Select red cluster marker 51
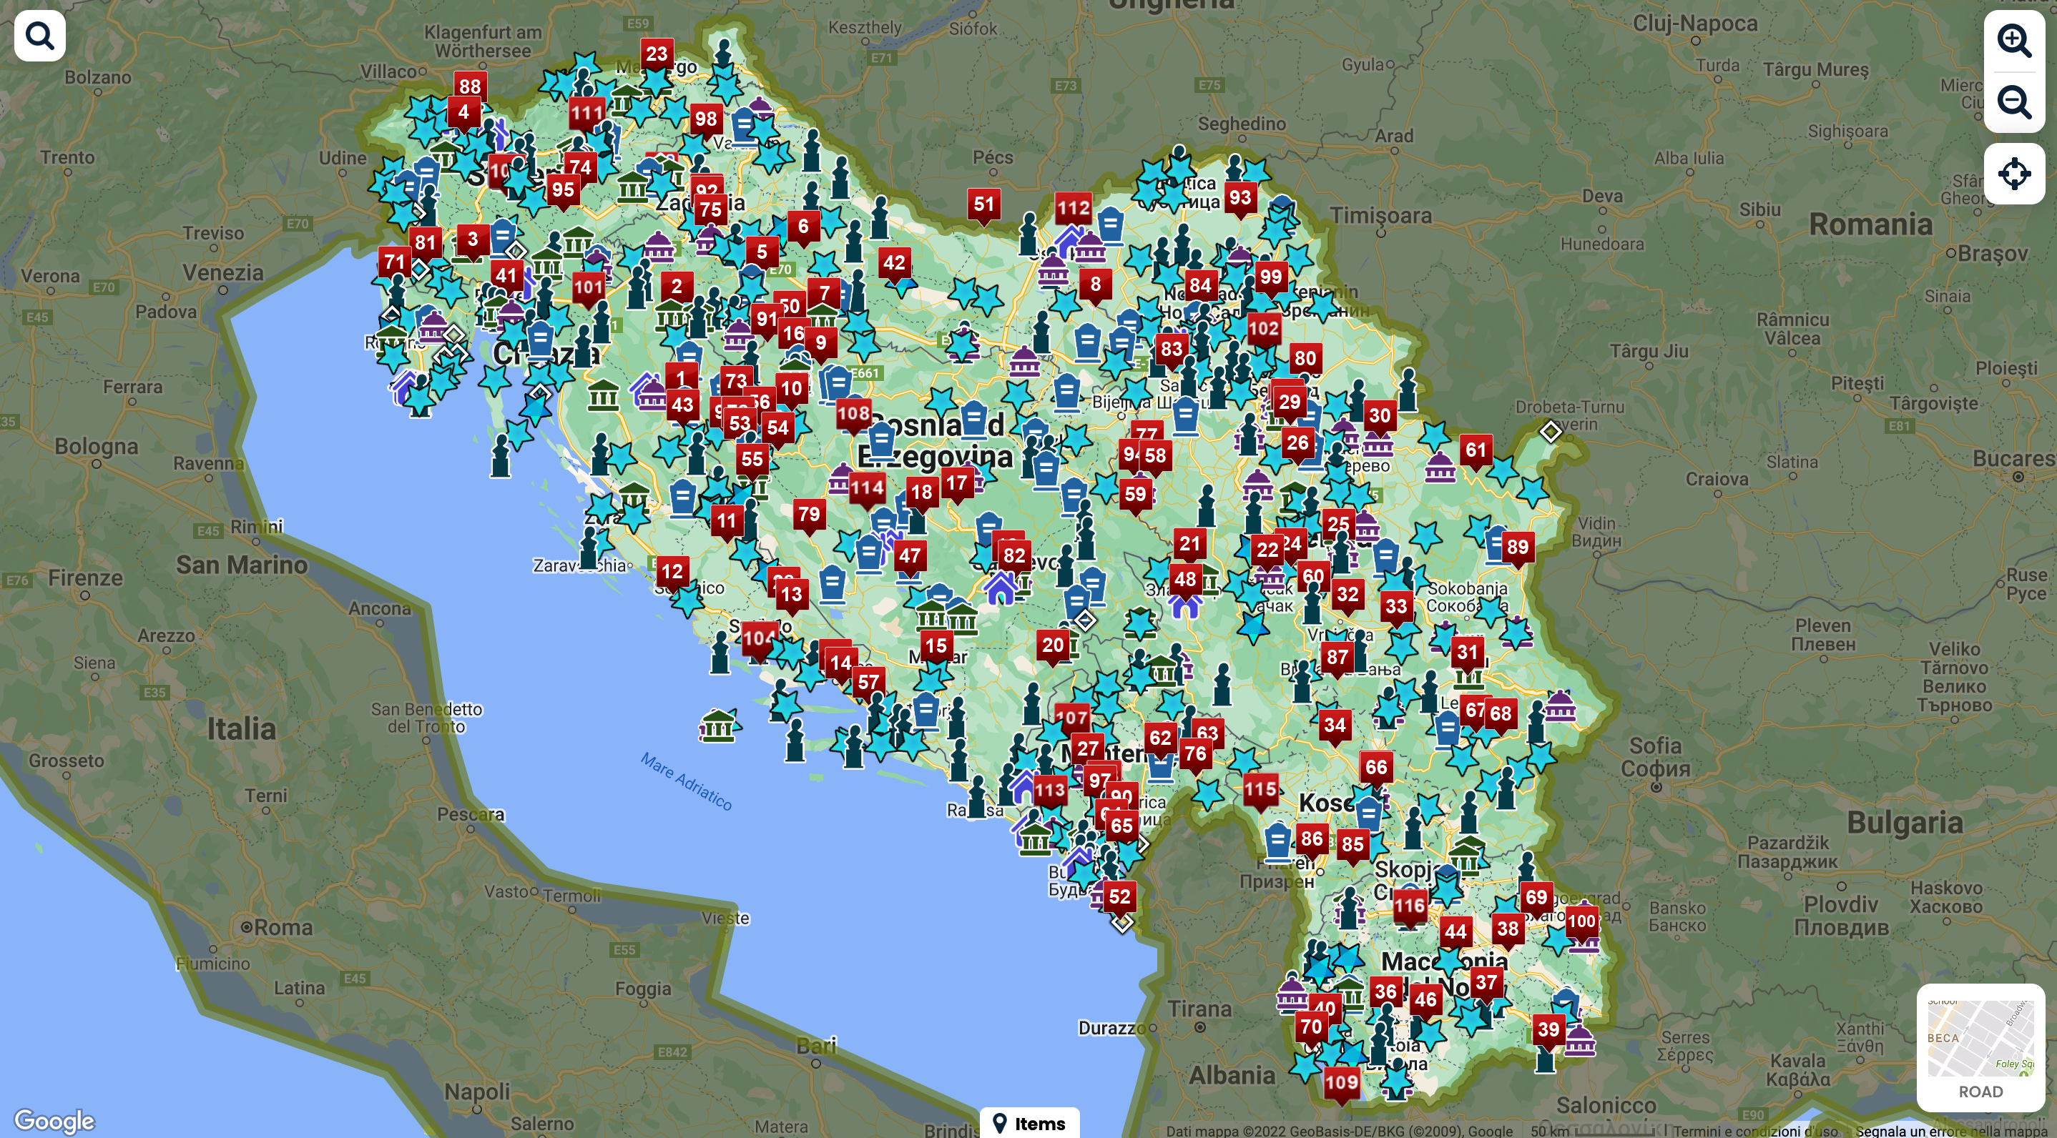Image resolution: width=2057 pixels, height=1138 pixels. (x=983, y=206)
